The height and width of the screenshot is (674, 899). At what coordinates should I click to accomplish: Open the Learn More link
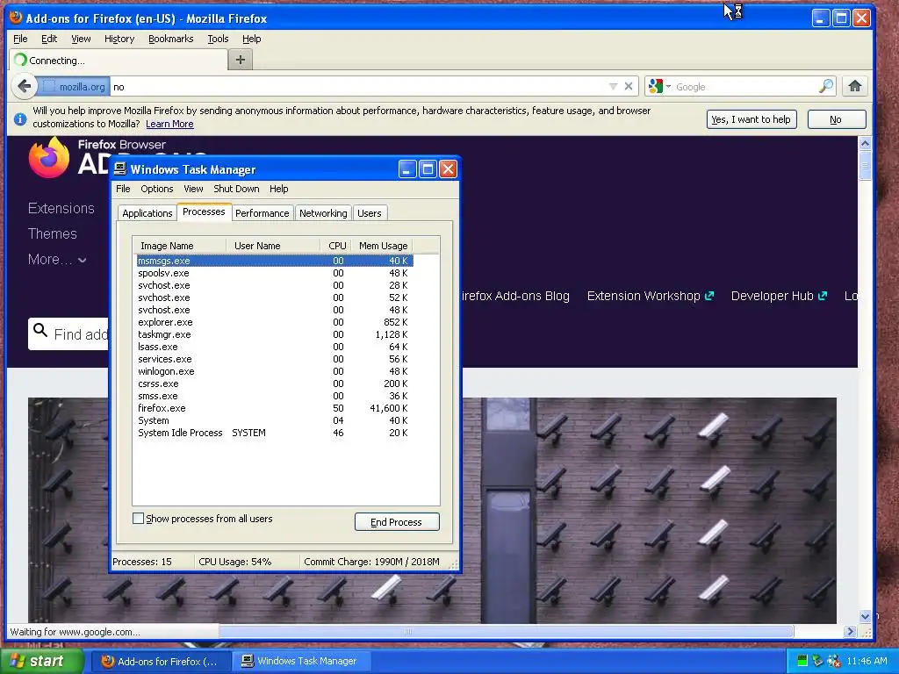tap(169, 124)
